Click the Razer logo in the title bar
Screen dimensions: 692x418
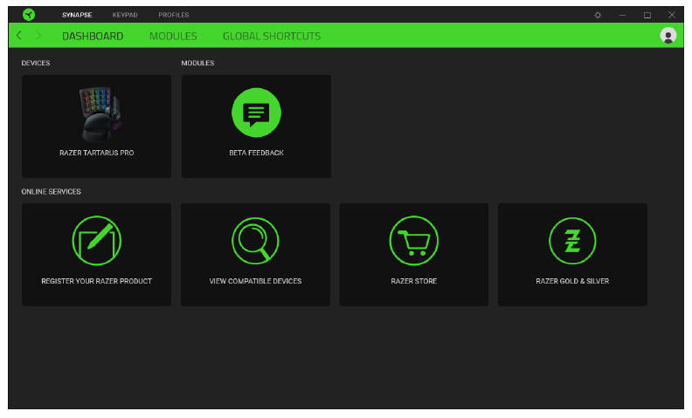(x=29, y=15)
